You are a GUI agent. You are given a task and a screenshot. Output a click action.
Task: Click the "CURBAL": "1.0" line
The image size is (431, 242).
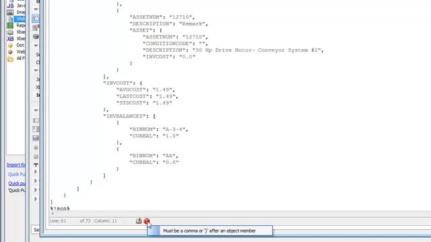tap(154, 136)
